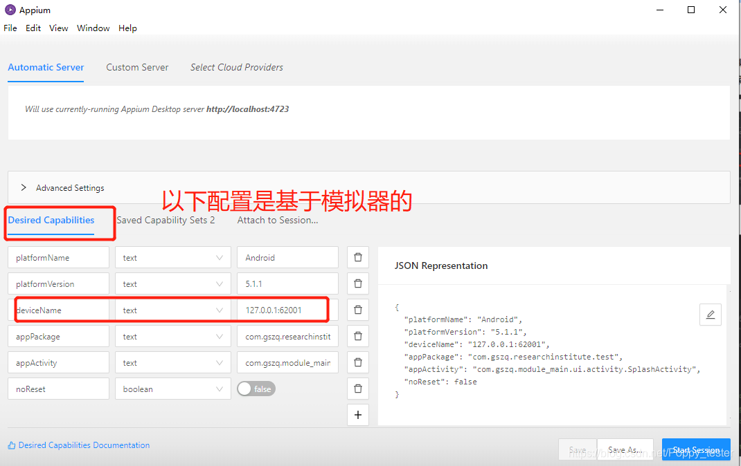Click the Android value field
Viewport: 741px width, 466px height.
[288, 257]
